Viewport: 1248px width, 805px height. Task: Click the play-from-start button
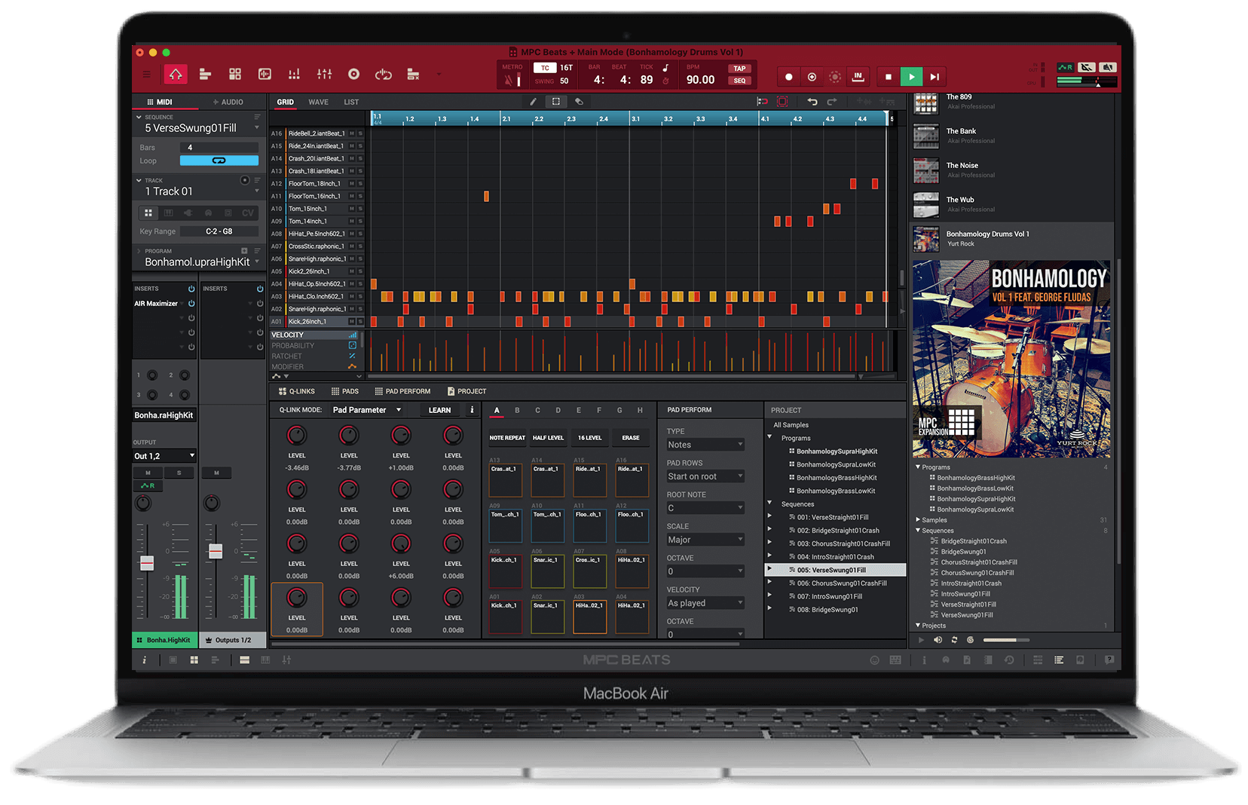pyautogui.click(x=934, y=77)
